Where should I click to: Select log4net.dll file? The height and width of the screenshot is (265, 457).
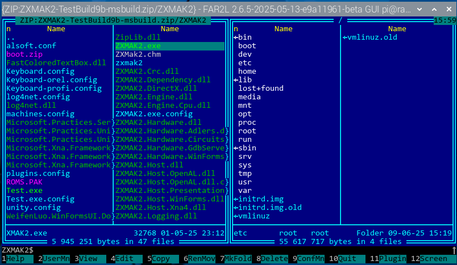31,106
